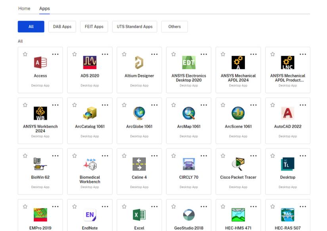Toggle favorite star for BioWin 62
The width and height of the screenshot is (327, 231).
tap(25, 156)
